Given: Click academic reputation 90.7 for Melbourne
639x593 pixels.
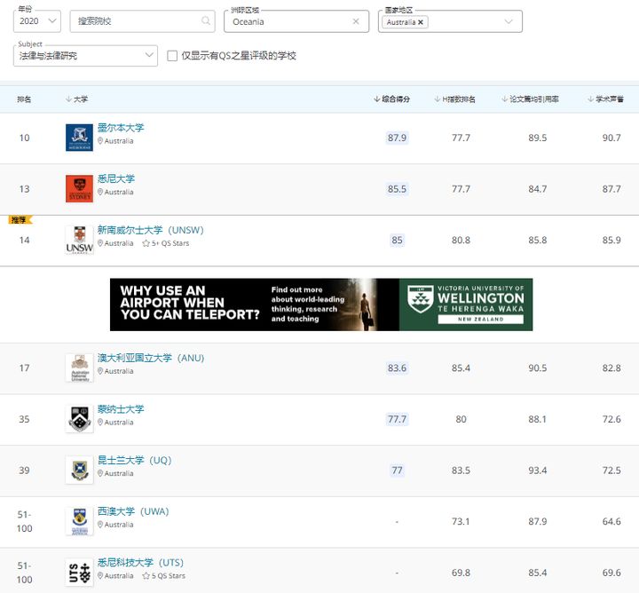Looking at the screenshot, I should (611, 138).
